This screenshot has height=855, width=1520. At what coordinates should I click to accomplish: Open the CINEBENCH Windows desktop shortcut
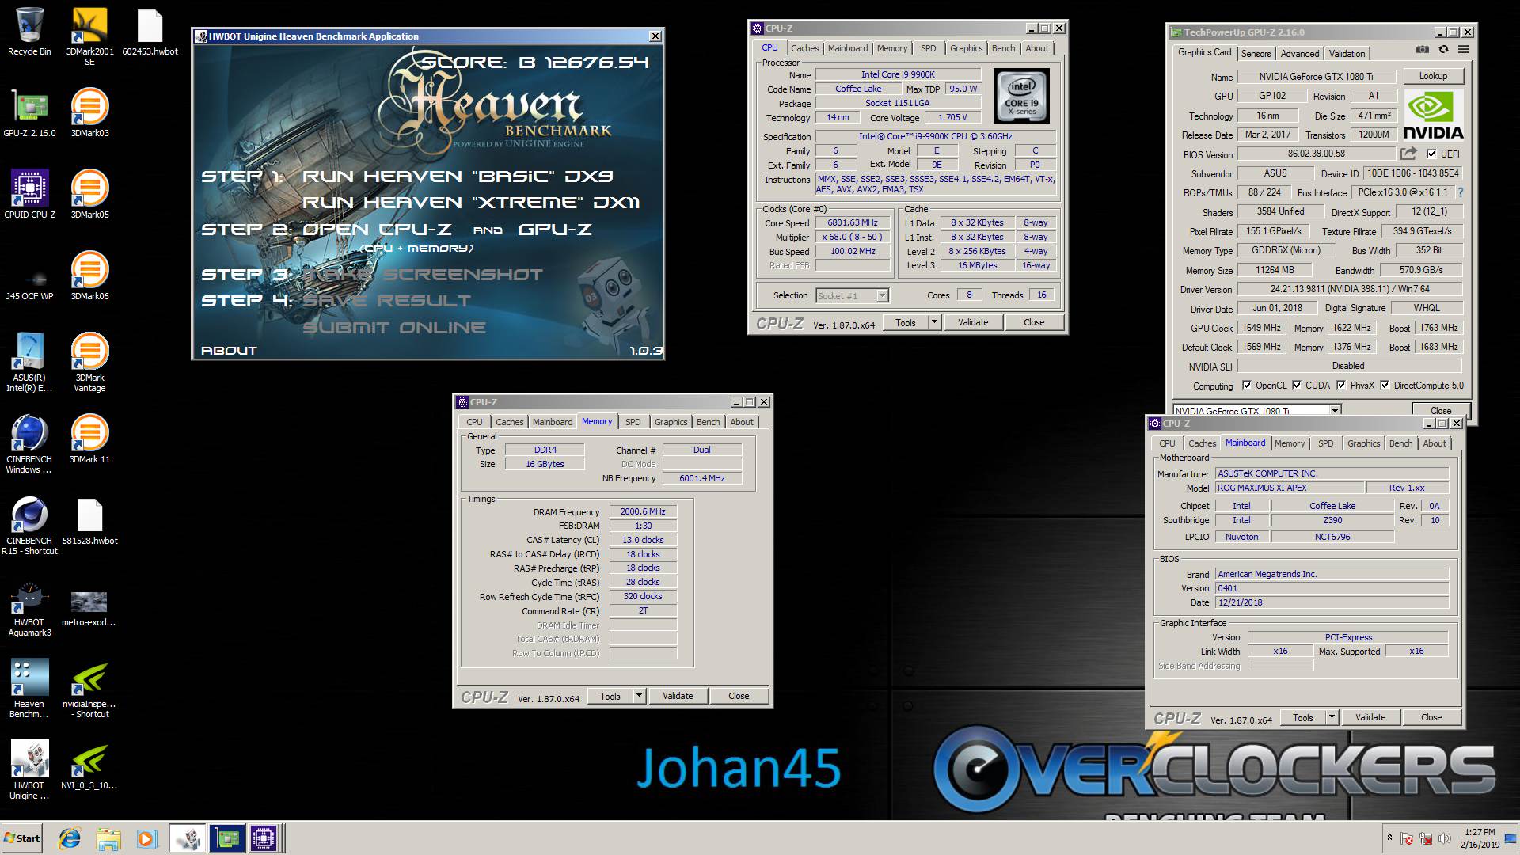[29, 444]
